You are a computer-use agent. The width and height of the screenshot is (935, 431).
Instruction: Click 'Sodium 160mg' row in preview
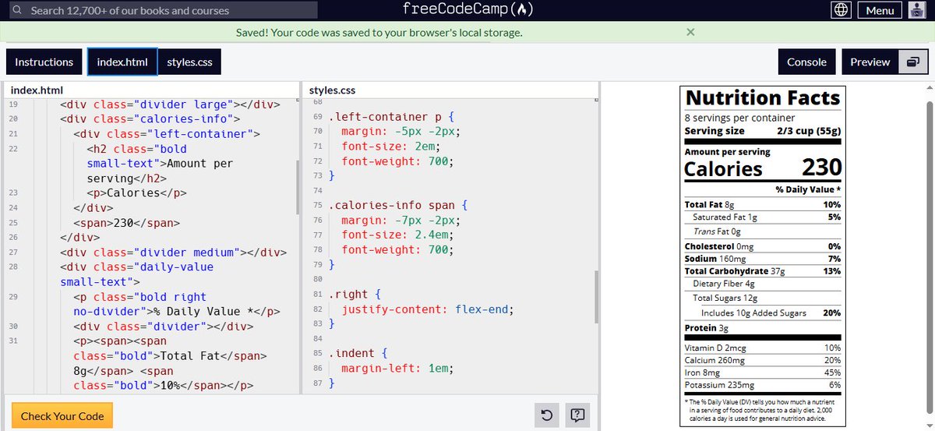pyautogui.click(x=763, y=259)
